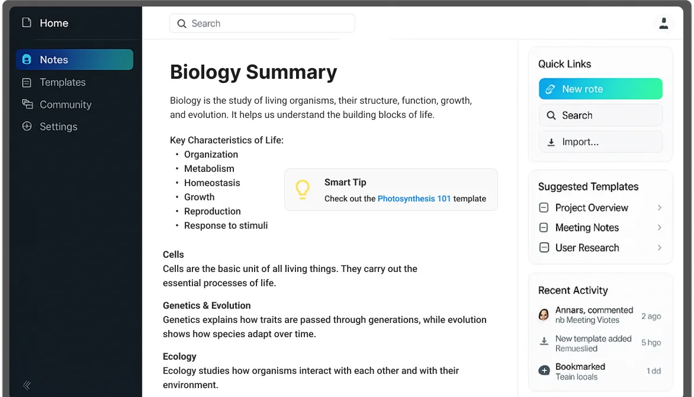Open the Photosynthesis 101 link
Viewport: 694px width, 397px height.
[414, 199]
